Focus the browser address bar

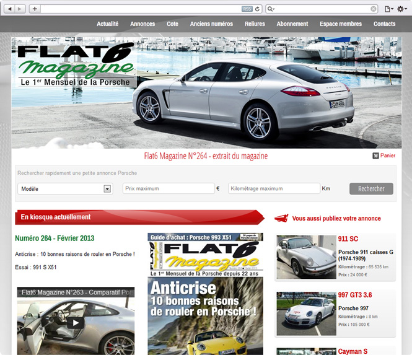pyautogui.click(x=141, y=9)
